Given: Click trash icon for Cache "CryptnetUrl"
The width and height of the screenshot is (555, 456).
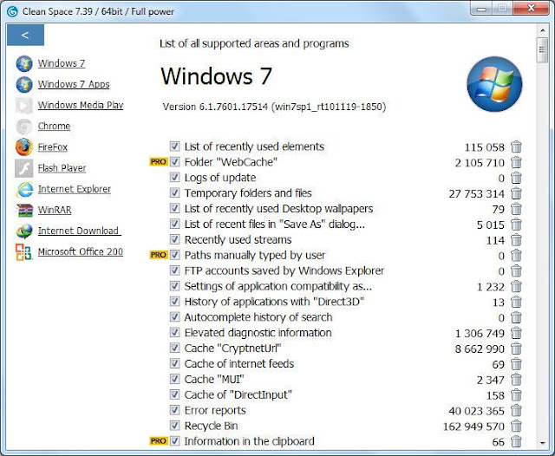Looking at the screenshot, I should [x=517, y=349].
